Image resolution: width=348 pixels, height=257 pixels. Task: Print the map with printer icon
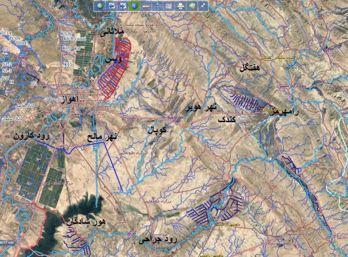pyautogui.click(x=180, y=6)
